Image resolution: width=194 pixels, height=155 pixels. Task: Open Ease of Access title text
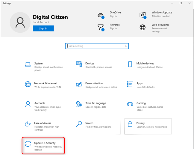(x=43, y=123)
